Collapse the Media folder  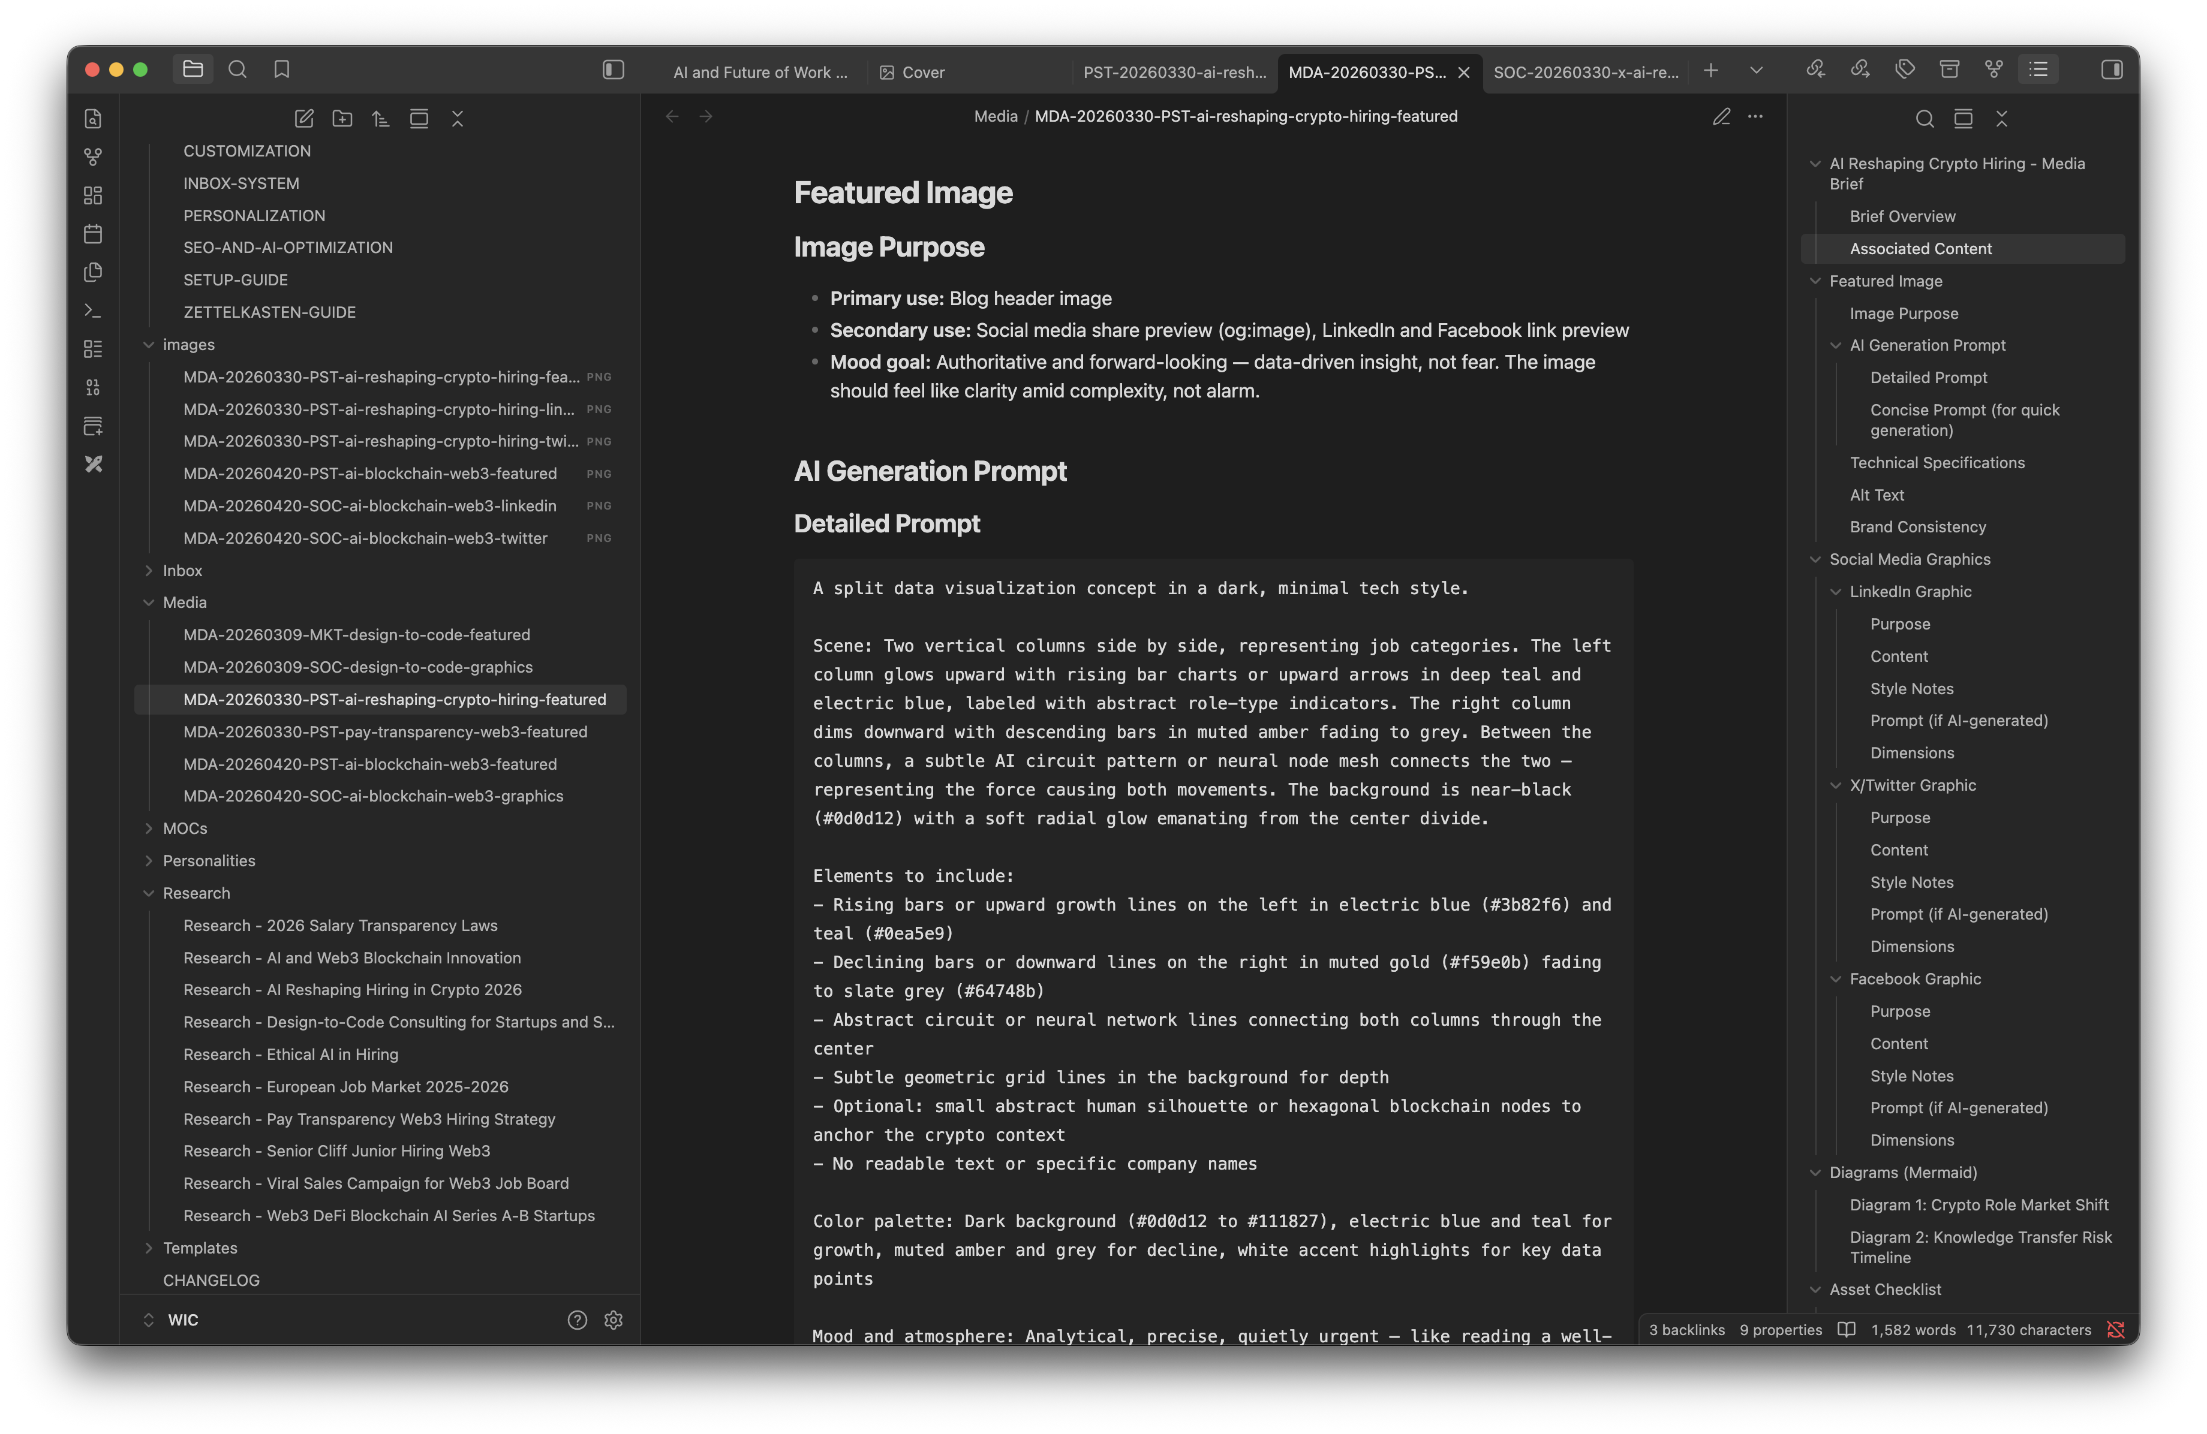[148, 602]
